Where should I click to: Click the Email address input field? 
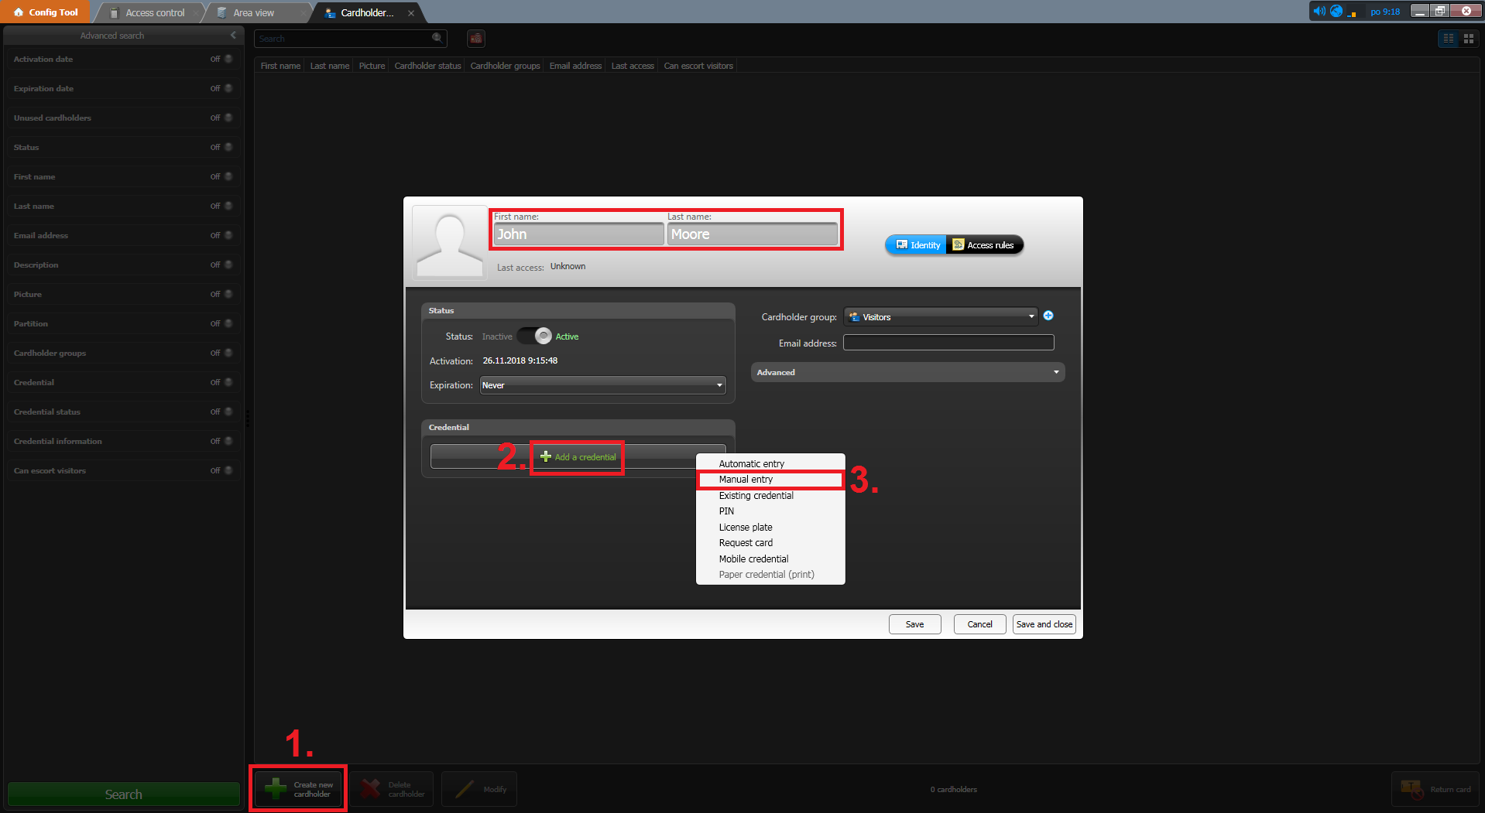tap(948, 343)
